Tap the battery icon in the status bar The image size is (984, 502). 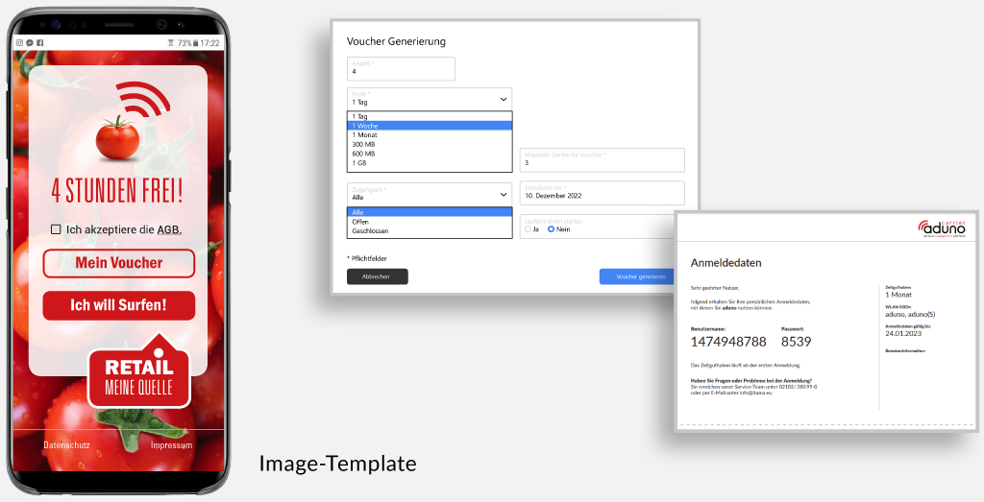coord(197,43)
